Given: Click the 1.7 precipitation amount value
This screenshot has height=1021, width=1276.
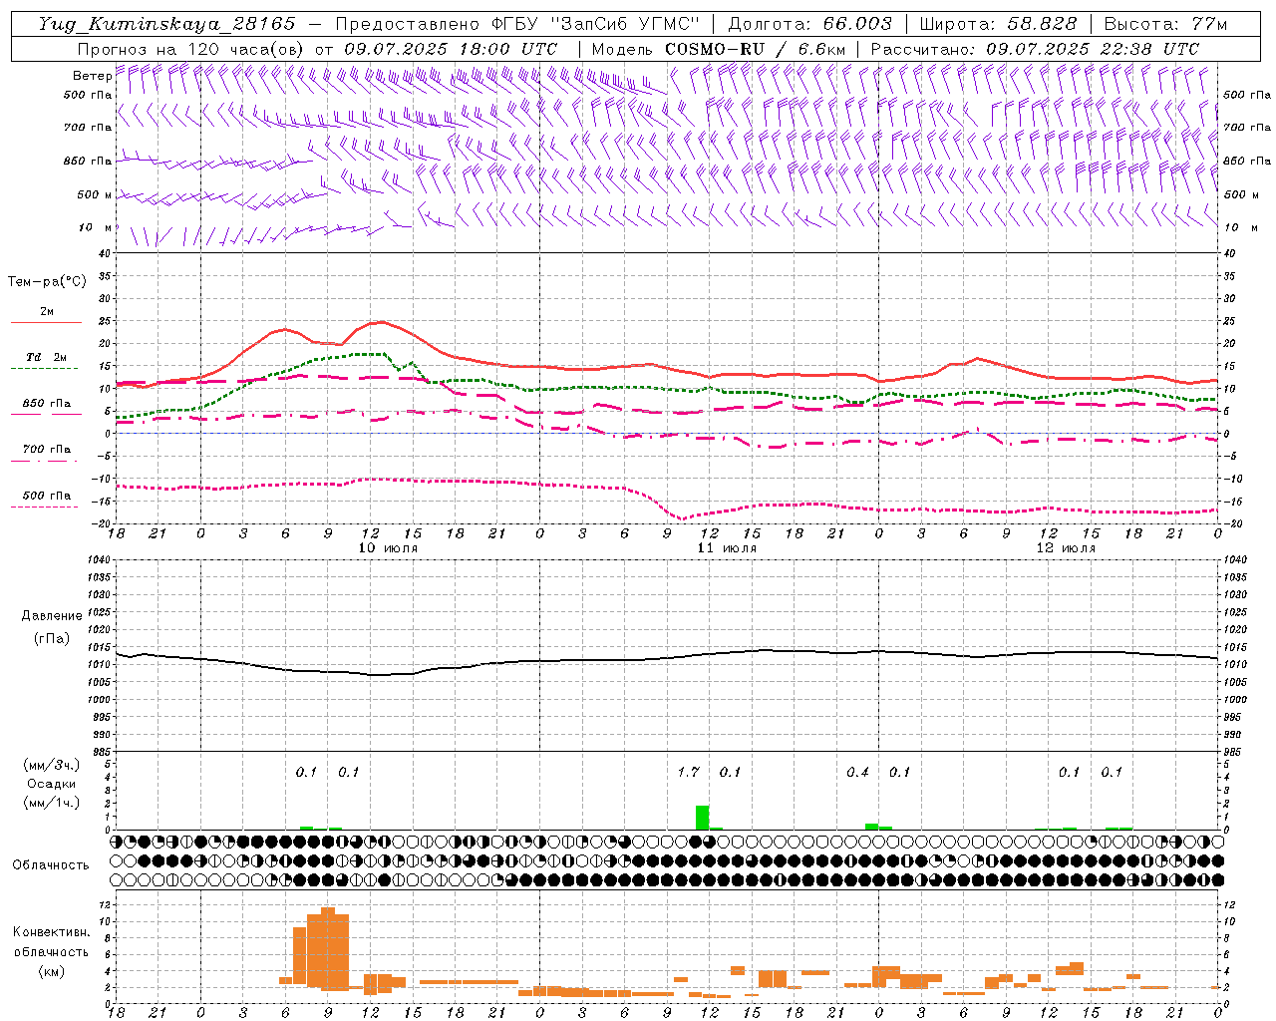Looking at the screenshot, I should pyautogui.click(x=688, y=773).
